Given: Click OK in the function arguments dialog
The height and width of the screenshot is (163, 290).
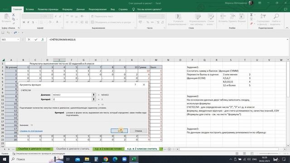Looking at the screenshot, I should click(x=119, y=131).
